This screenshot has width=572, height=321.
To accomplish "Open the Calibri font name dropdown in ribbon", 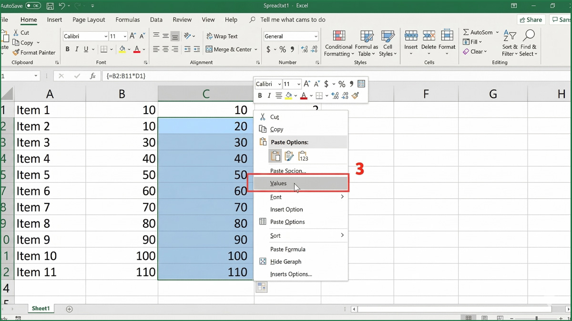I will click(105, 37).
